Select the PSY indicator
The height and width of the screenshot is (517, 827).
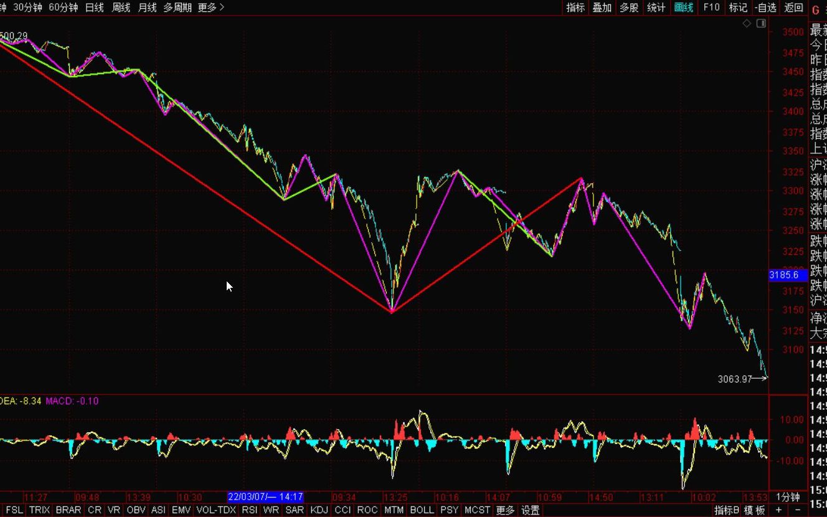[449, 510]
